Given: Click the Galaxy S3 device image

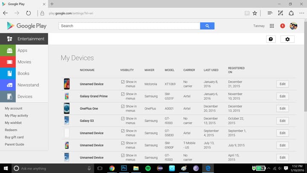Looking at the screenshot, I should [x=67, y=120].
